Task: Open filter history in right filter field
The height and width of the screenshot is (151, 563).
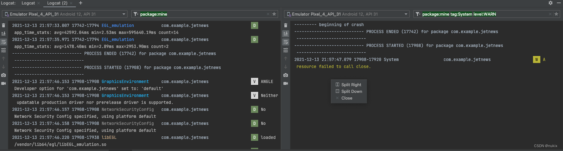Action: tap(418, 14)
